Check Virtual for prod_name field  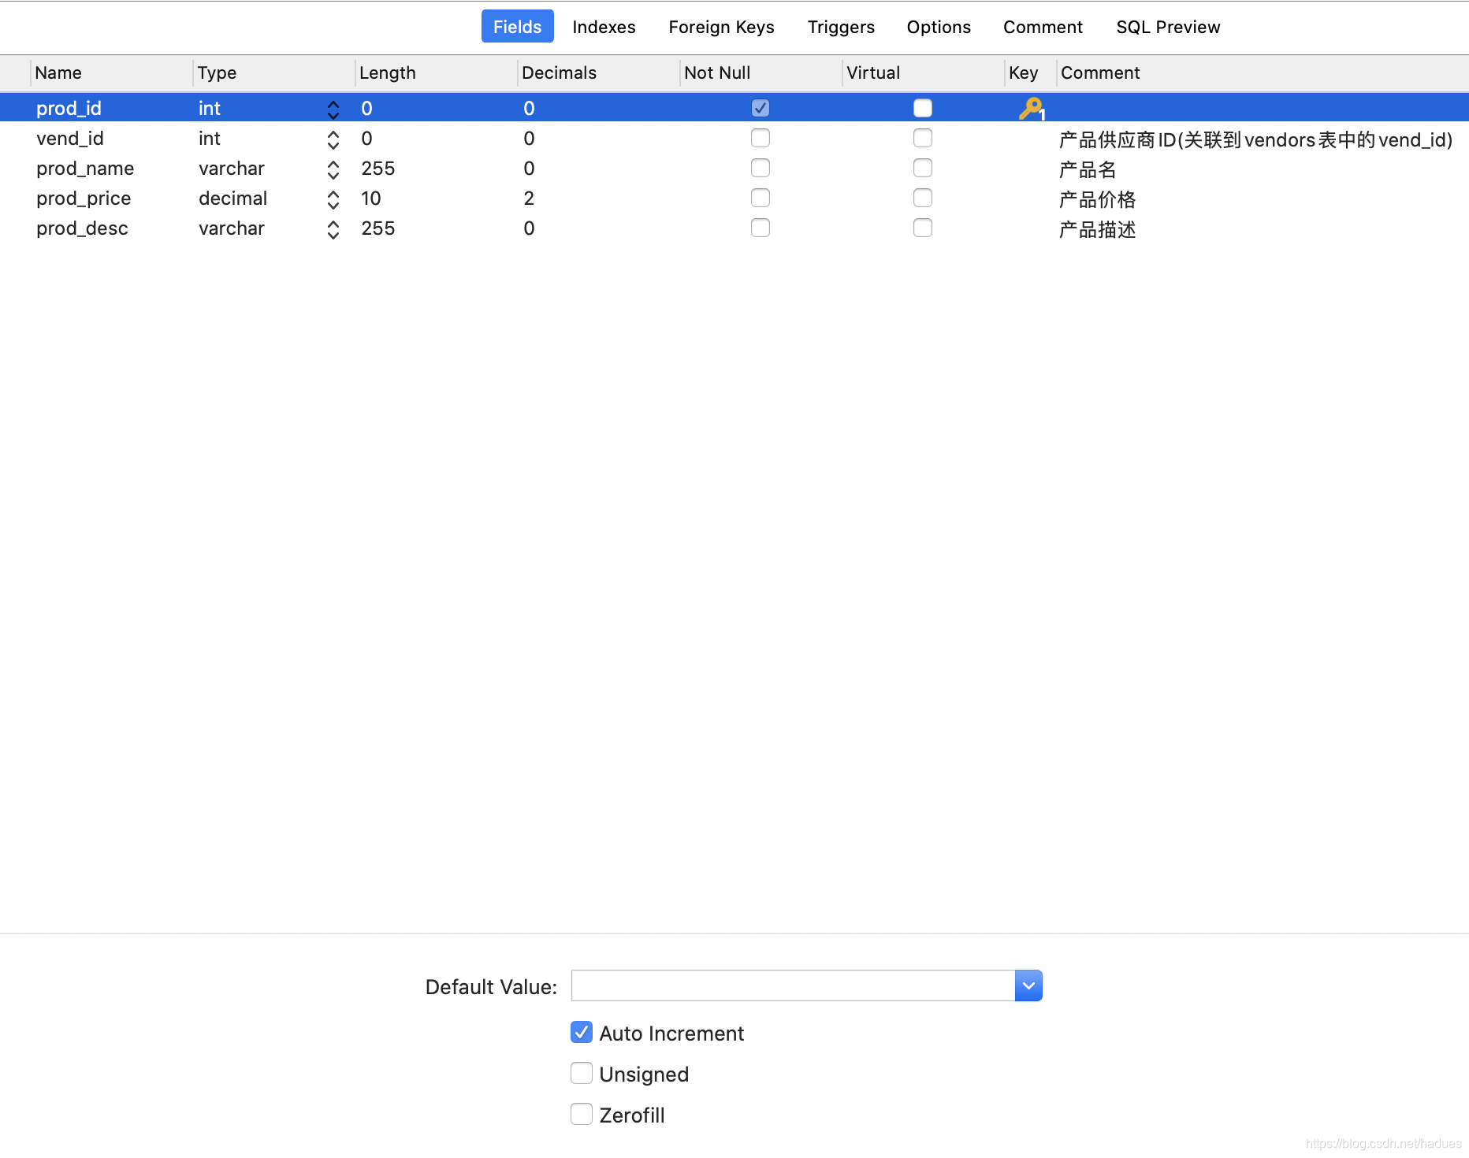coord(922,168)
